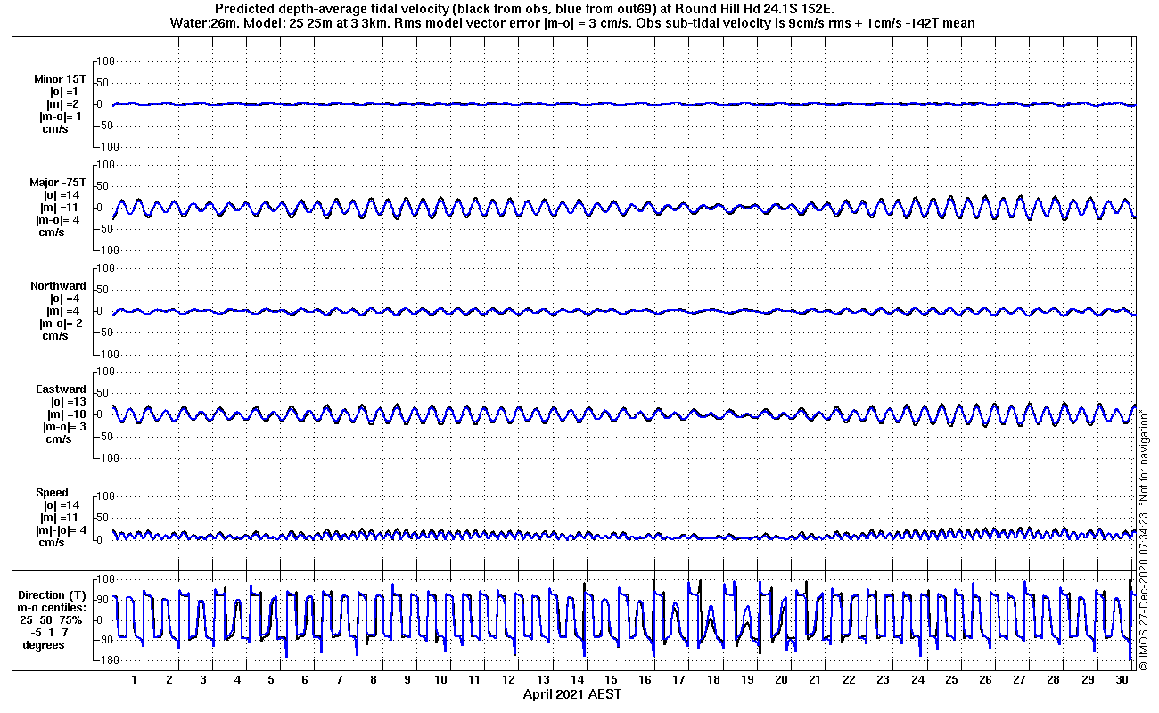Click the 'Direction (T)' panel label
Image resolution: width=1159 pixels, height=713 pixels.
point(53,595)
